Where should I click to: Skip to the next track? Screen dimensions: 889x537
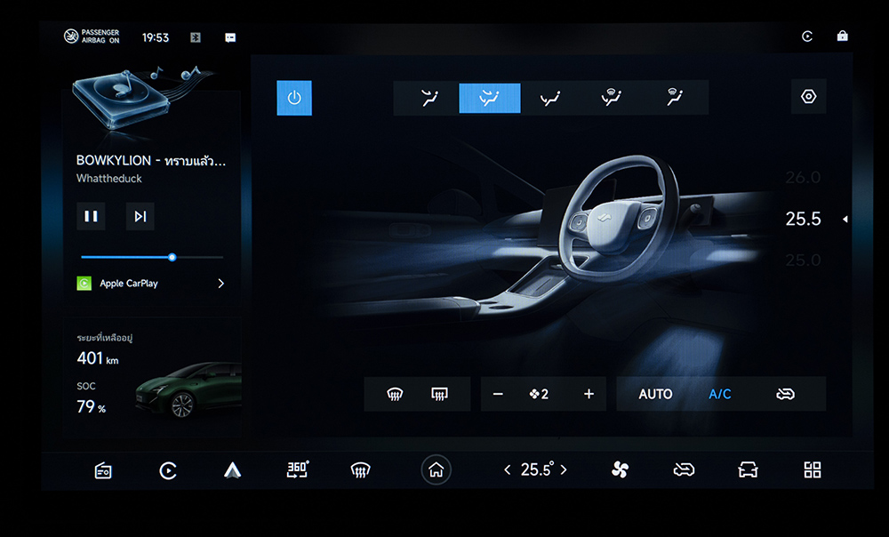click(x=140, y=216)
